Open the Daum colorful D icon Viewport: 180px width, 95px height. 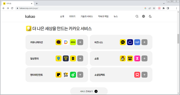[x=66, y=42]
